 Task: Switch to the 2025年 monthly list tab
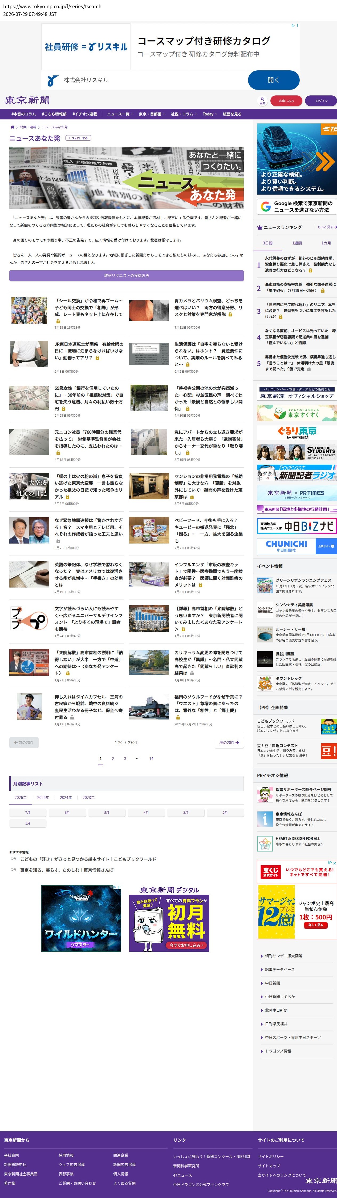tap(43, 798)
